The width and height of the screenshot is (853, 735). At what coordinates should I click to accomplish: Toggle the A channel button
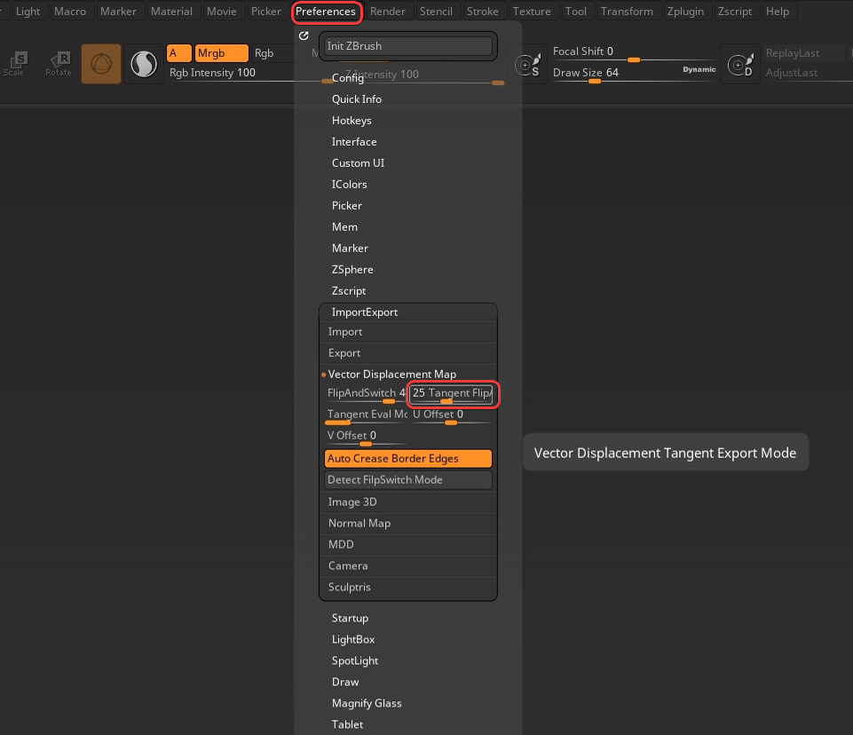click(179, 53)
